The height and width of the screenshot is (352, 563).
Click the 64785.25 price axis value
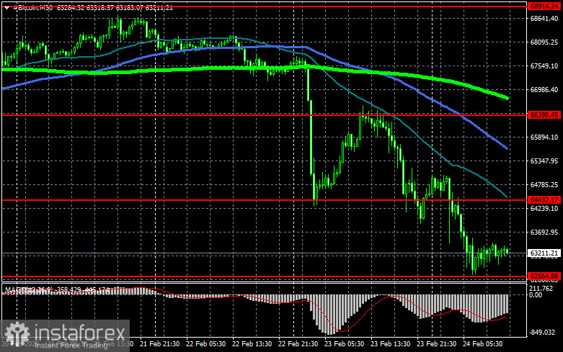(x=544, y=184)
